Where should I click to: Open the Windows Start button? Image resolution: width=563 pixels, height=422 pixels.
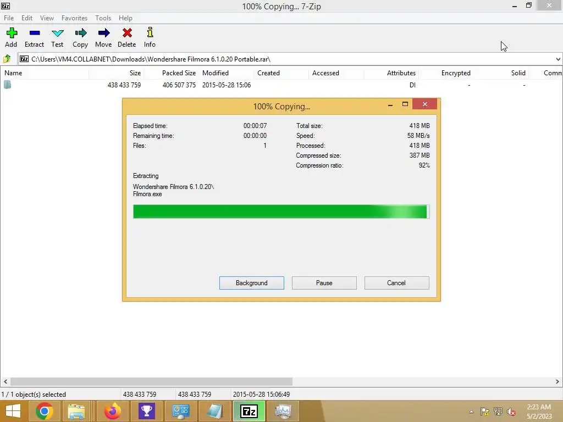coord(13,411)
